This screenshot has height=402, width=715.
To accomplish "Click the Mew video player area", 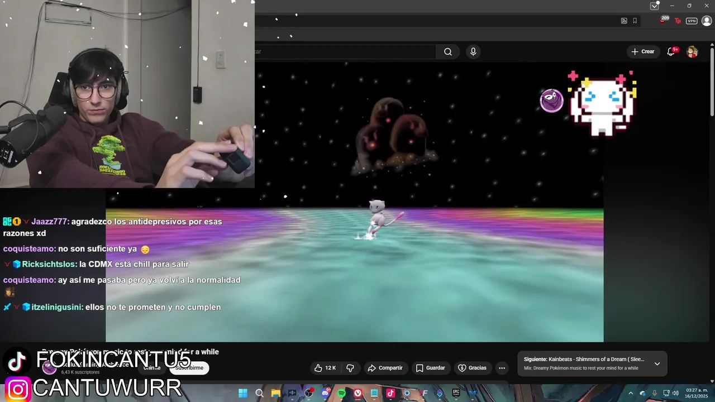I will 355,202.
